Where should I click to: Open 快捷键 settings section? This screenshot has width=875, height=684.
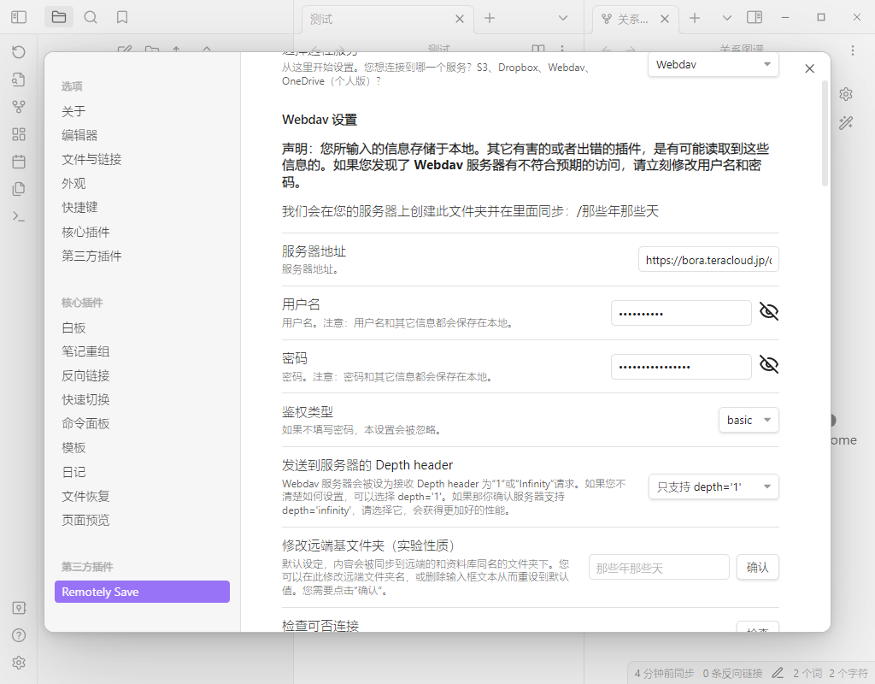click(x=79, y=207)
